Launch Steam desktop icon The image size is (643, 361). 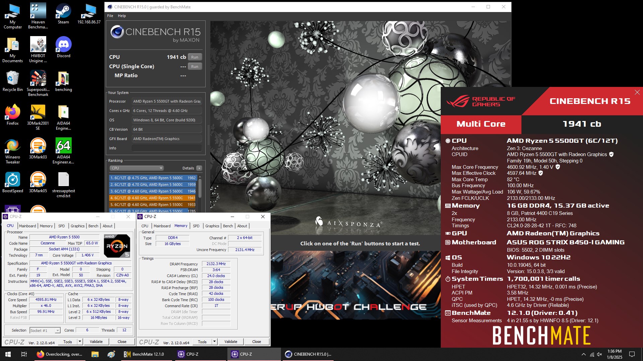pos(63,14)
